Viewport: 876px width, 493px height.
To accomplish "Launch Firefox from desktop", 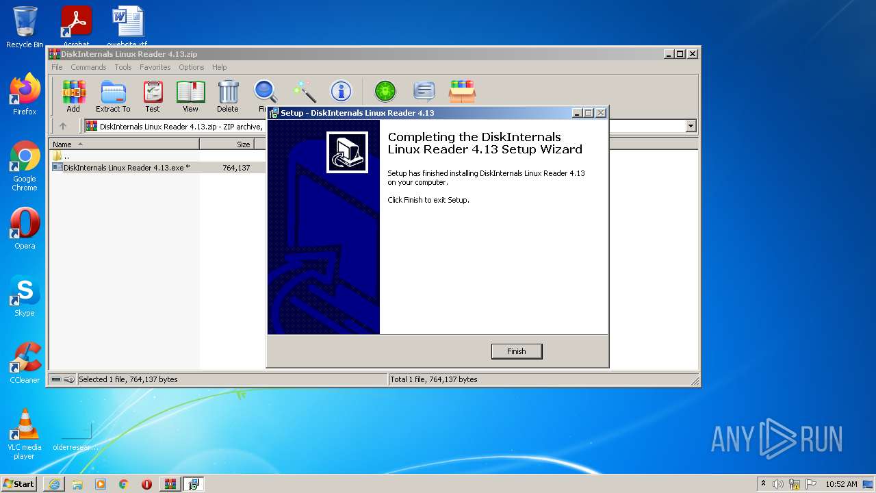I will (x=25, y=94).
